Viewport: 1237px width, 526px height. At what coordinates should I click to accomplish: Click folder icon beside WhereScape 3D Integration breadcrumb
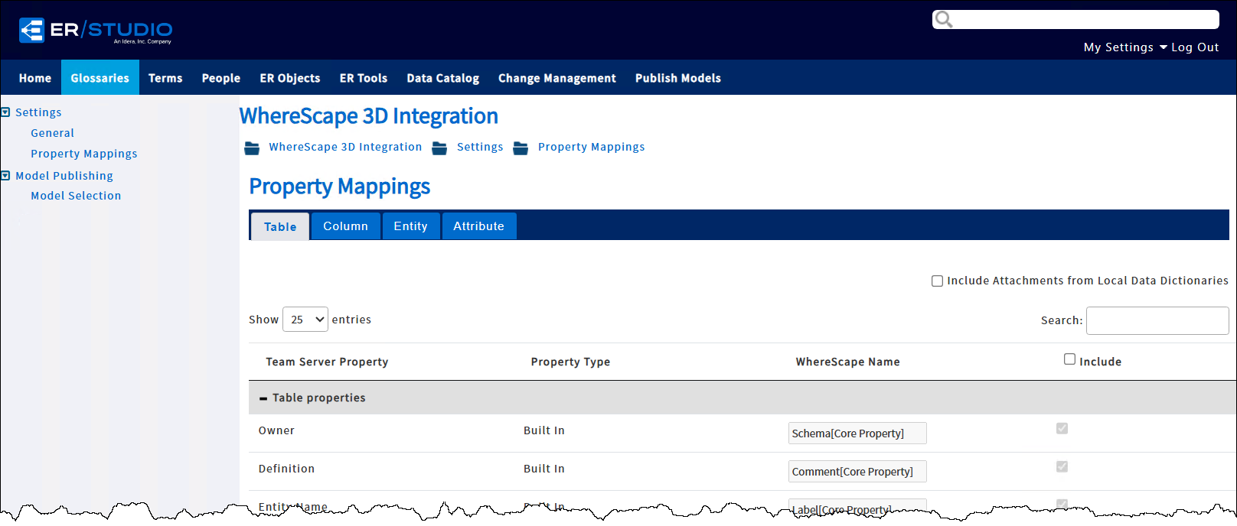pyautogui.click(x=252, y=148)
